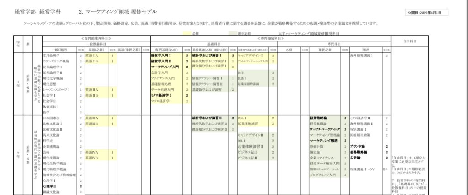Image resolution: width=468 pixels, height=195 pixels.
Task: Select the 日本国憲法 course
Action: click(51, 118)
